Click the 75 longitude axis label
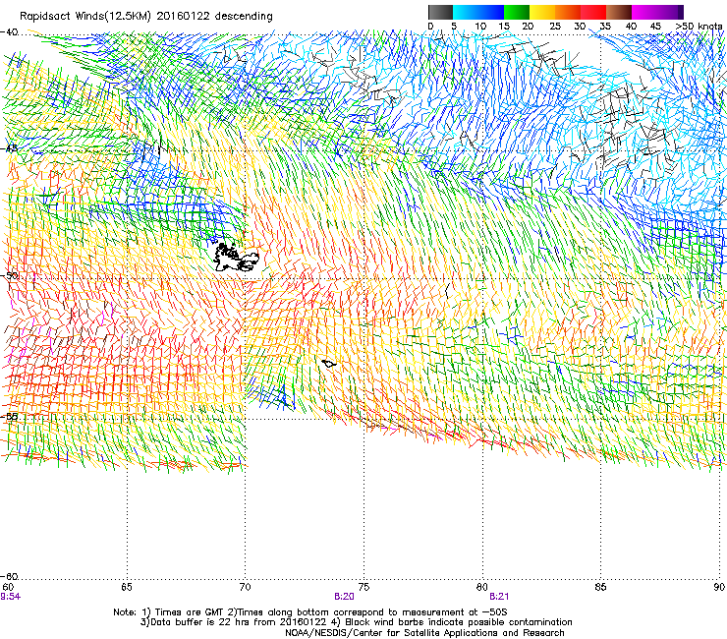727x639 pixels. click(x=363, y=587)
